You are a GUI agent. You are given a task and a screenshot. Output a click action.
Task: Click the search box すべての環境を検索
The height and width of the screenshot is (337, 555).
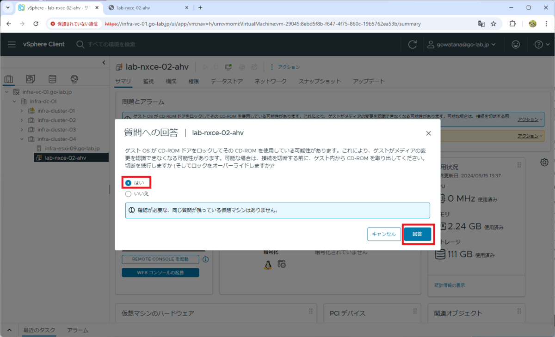click(x=111, y=44)
